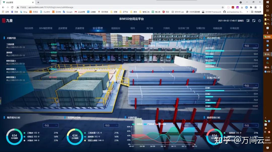The height and width of the screenshot is (152, 272).
Task: Open the 龙门吊 tab
Action: coord(150,28)
